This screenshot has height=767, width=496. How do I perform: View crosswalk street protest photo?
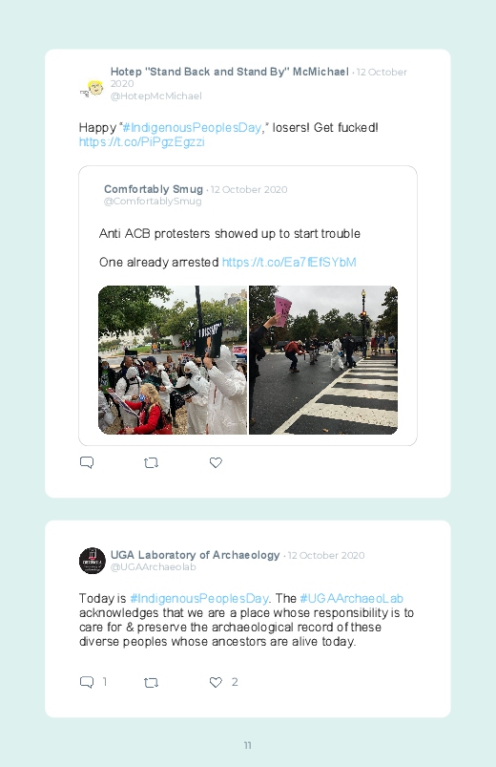point(323,360)
